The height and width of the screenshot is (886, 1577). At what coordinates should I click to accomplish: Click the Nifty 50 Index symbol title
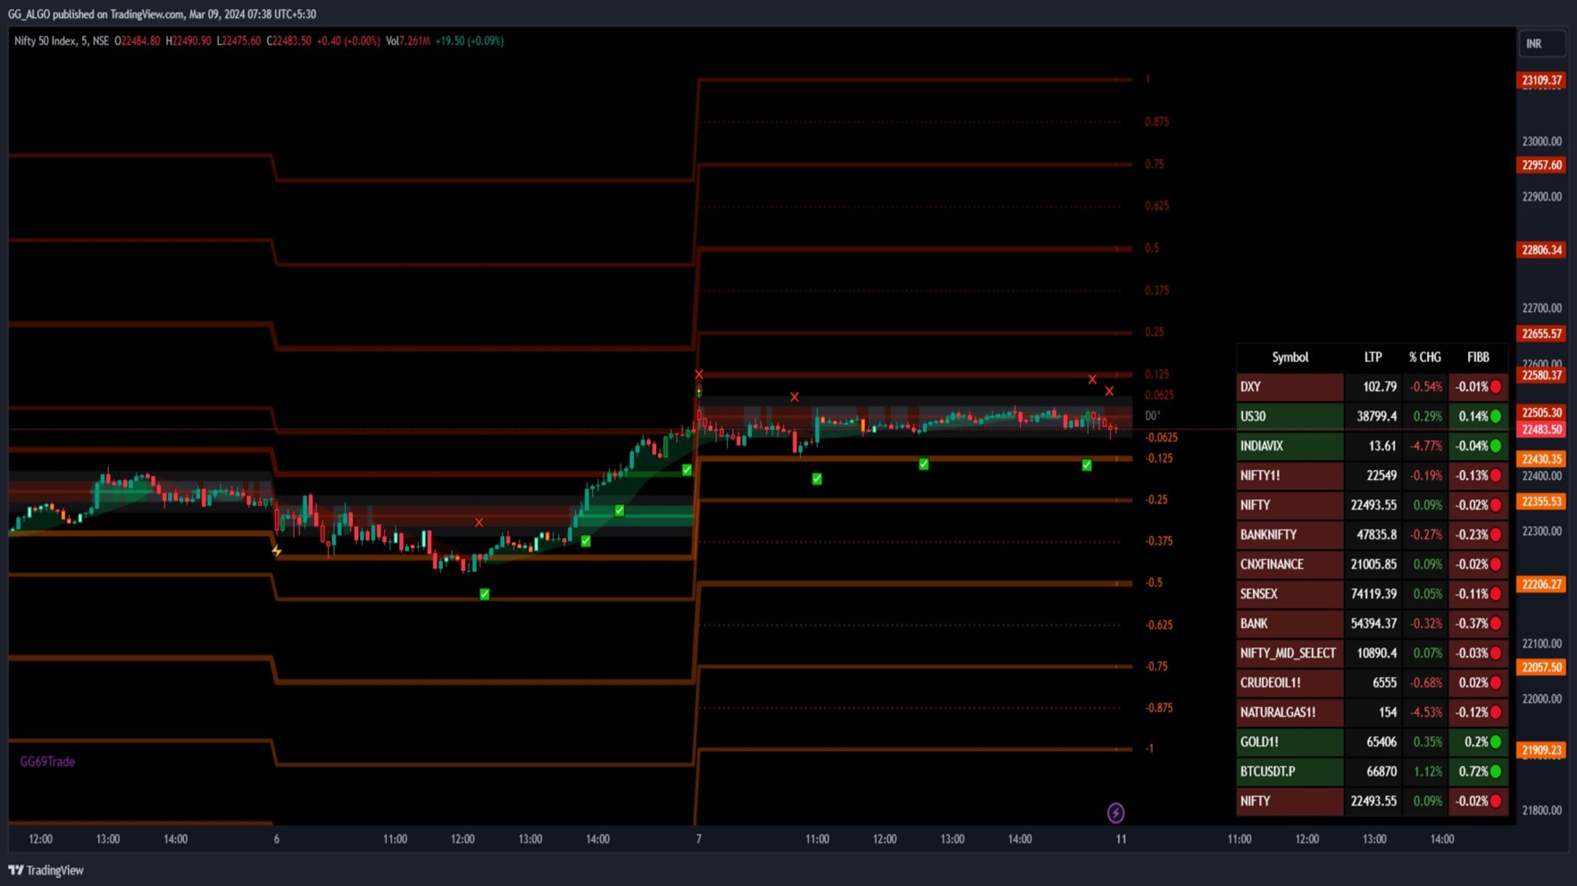[x=46, y=41]
